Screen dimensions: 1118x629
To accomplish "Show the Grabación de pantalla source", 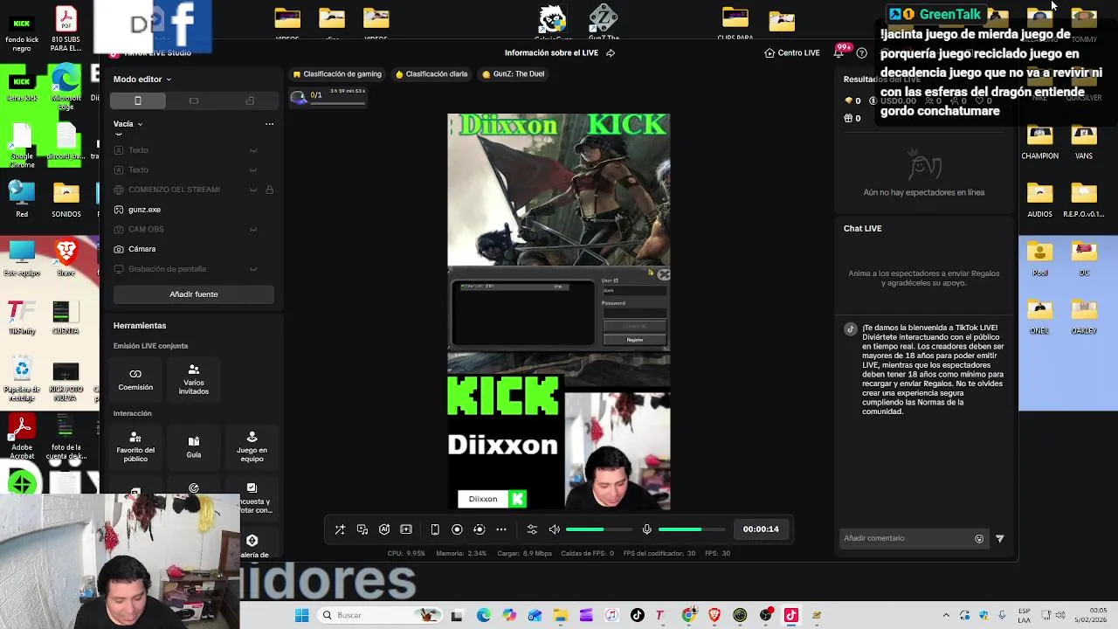I will (x=253, y=269).
